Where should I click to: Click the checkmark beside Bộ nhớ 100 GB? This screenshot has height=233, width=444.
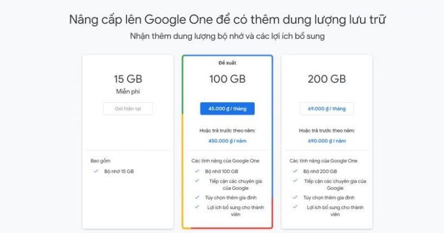[196, 171]
